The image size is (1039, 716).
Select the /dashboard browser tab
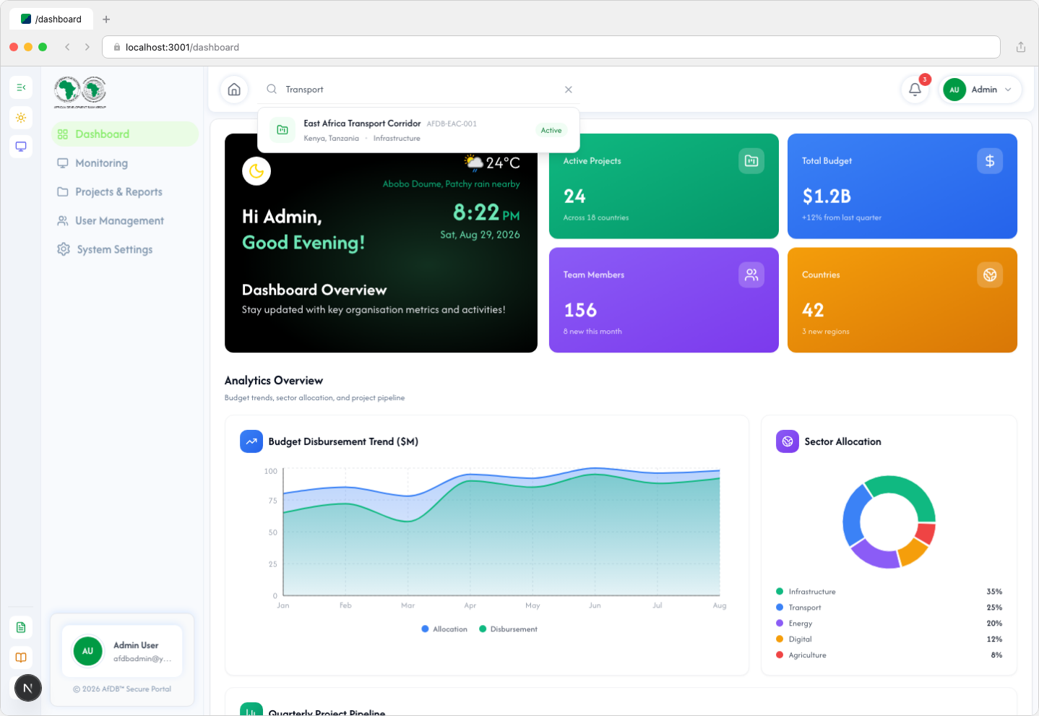click(51, 20)
